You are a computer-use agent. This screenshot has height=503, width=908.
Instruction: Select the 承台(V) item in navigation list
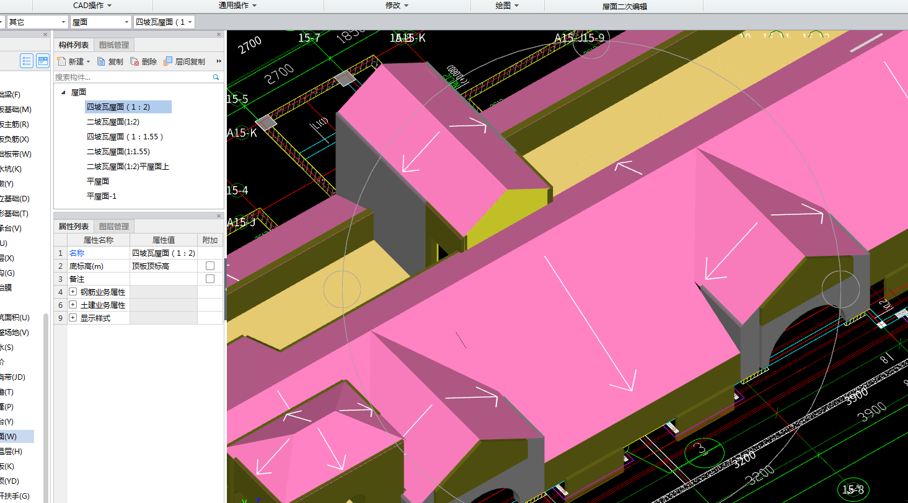[x=11, y=229]
